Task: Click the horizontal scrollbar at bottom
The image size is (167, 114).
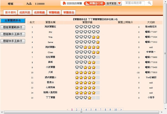Action: 81,112
